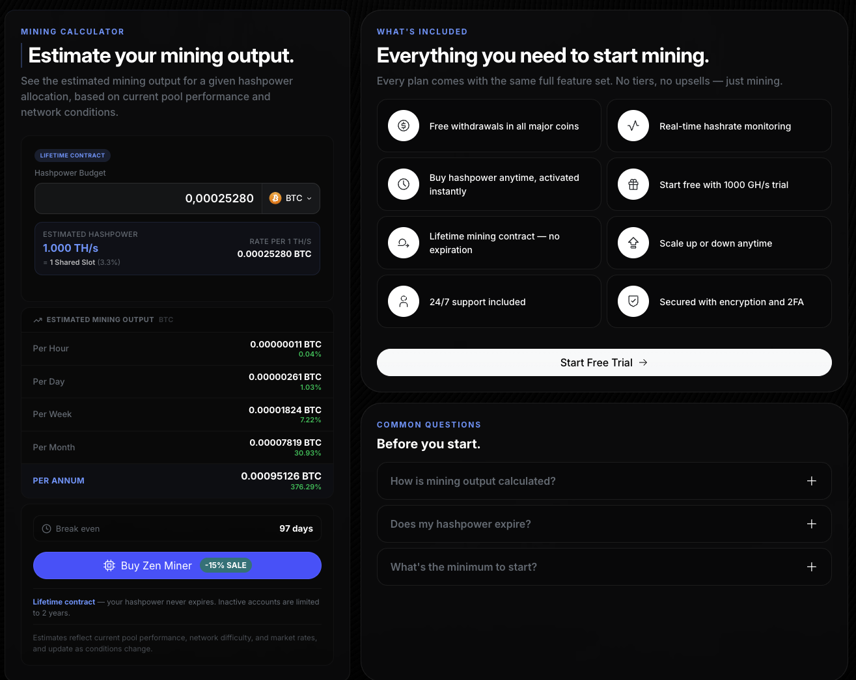Screen dimensions: 856x680
Task: Click the clock icon for instant hashpower
Action: pos(404,184)
